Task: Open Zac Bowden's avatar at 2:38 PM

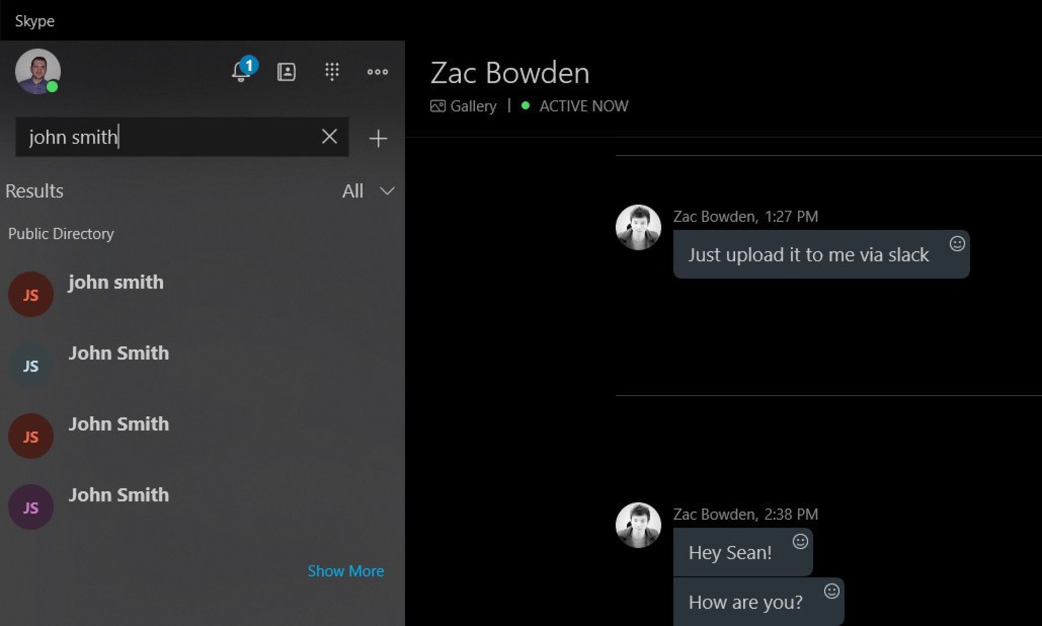Action: point(638,525)
